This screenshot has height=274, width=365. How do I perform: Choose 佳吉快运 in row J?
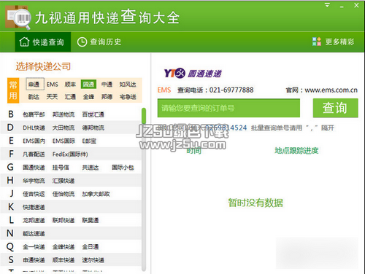click(x=34, y=194)
